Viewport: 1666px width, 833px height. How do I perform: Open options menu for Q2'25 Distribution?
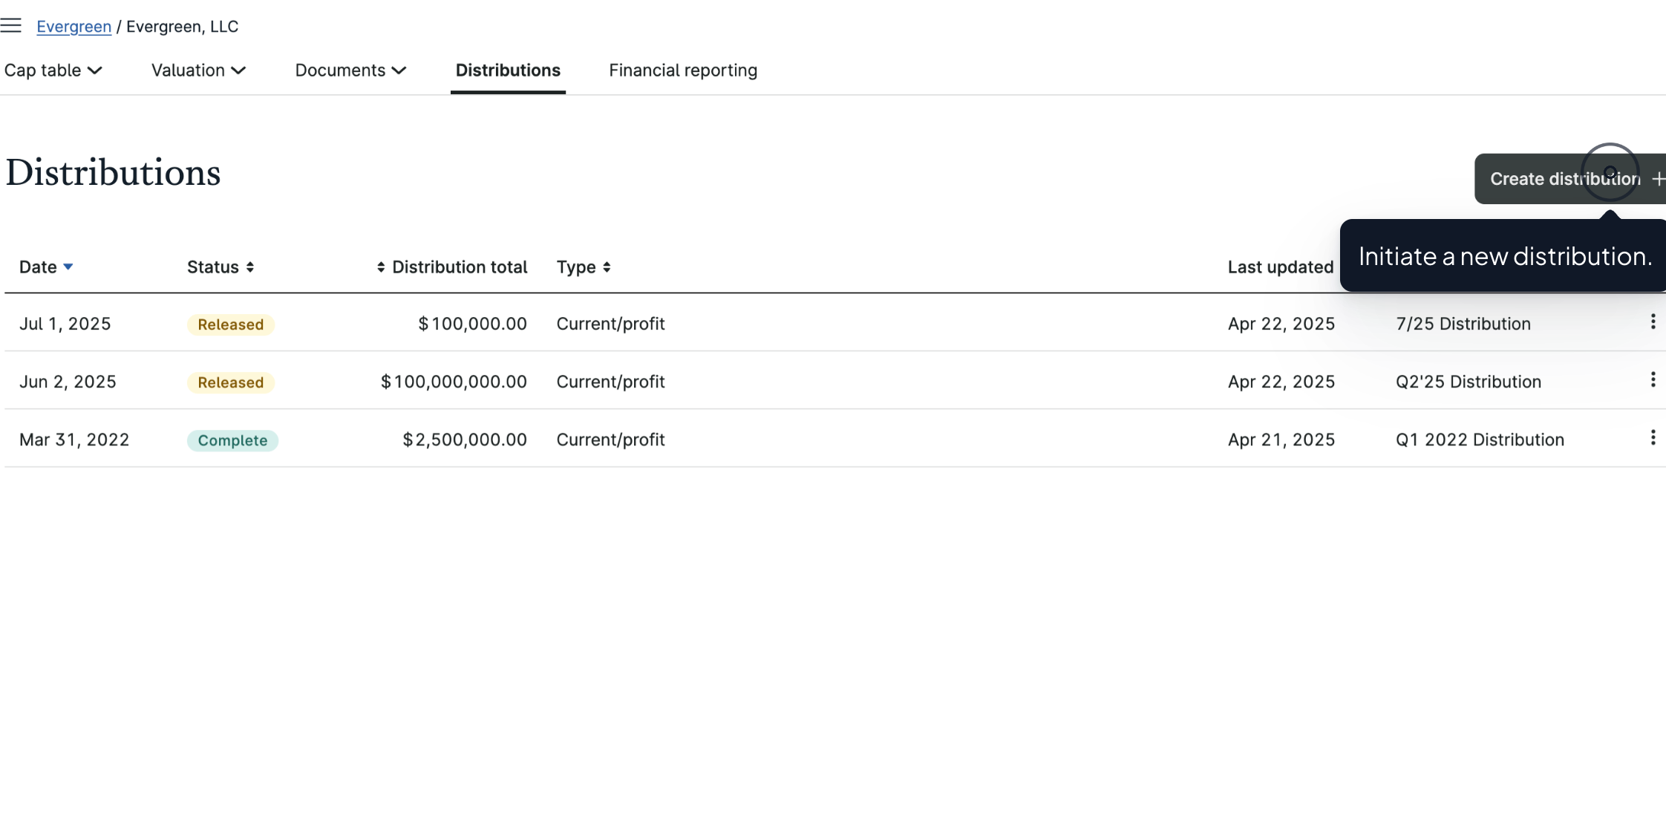(x=1653, y=379)
